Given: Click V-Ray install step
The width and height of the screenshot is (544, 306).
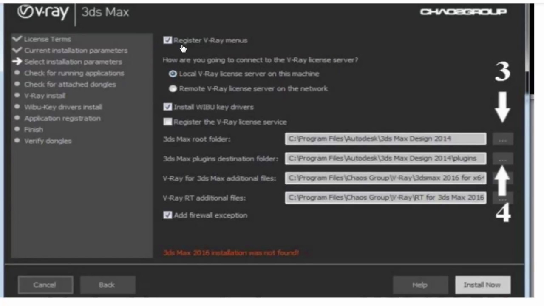Looking at the screenshot, I should (x=45, y=96).
